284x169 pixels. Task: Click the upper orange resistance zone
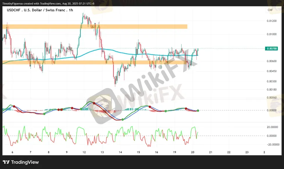[x=95, y=27]
